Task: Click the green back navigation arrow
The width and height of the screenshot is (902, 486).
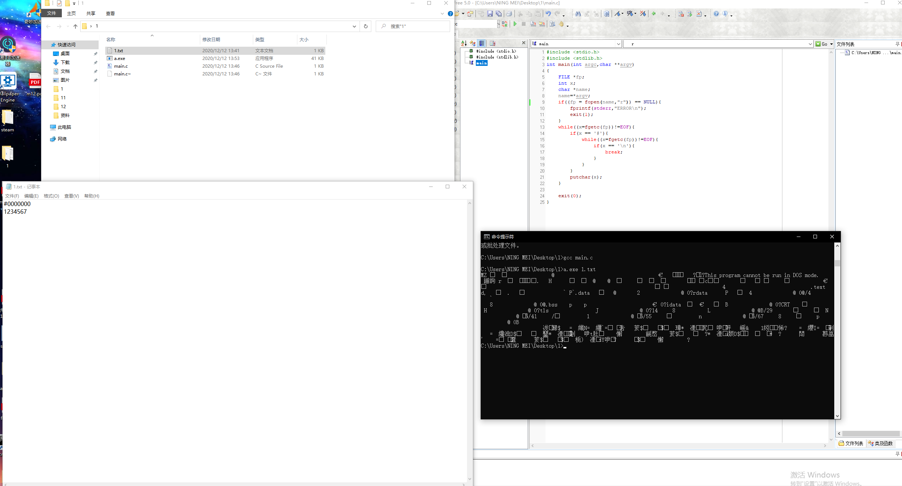Action: pyautogui.click(x=654, y=14)
